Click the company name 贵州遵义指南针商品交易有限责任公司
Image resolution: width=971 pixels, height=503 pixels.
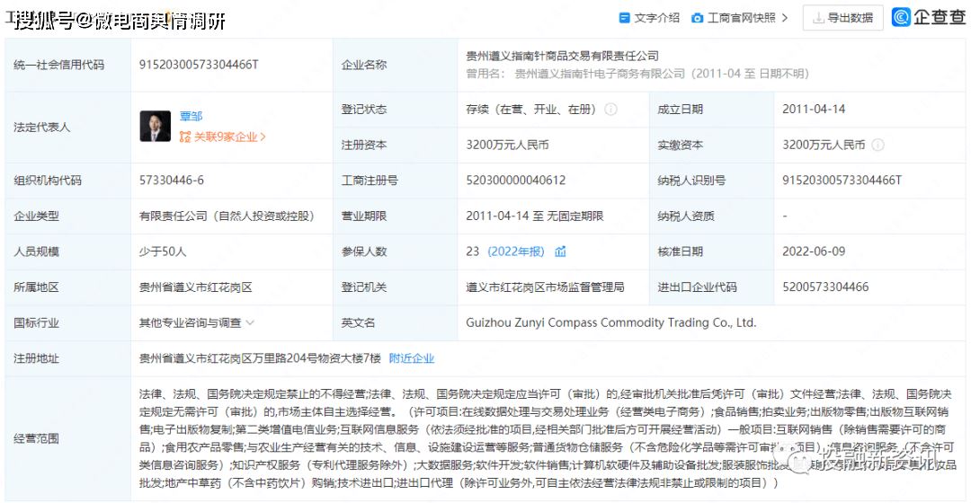(562, 57)
